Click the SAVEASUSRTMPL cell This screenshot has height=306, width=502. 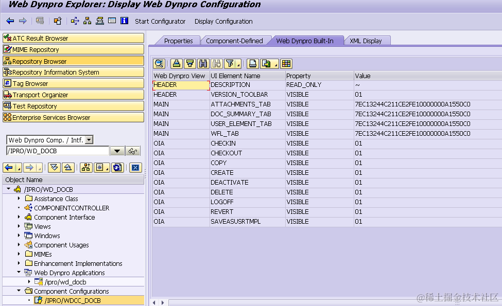(248, 222)
